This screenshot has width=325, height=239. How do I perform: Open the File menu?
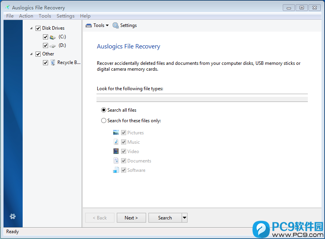pyautogui.click(x=10, y=16)
